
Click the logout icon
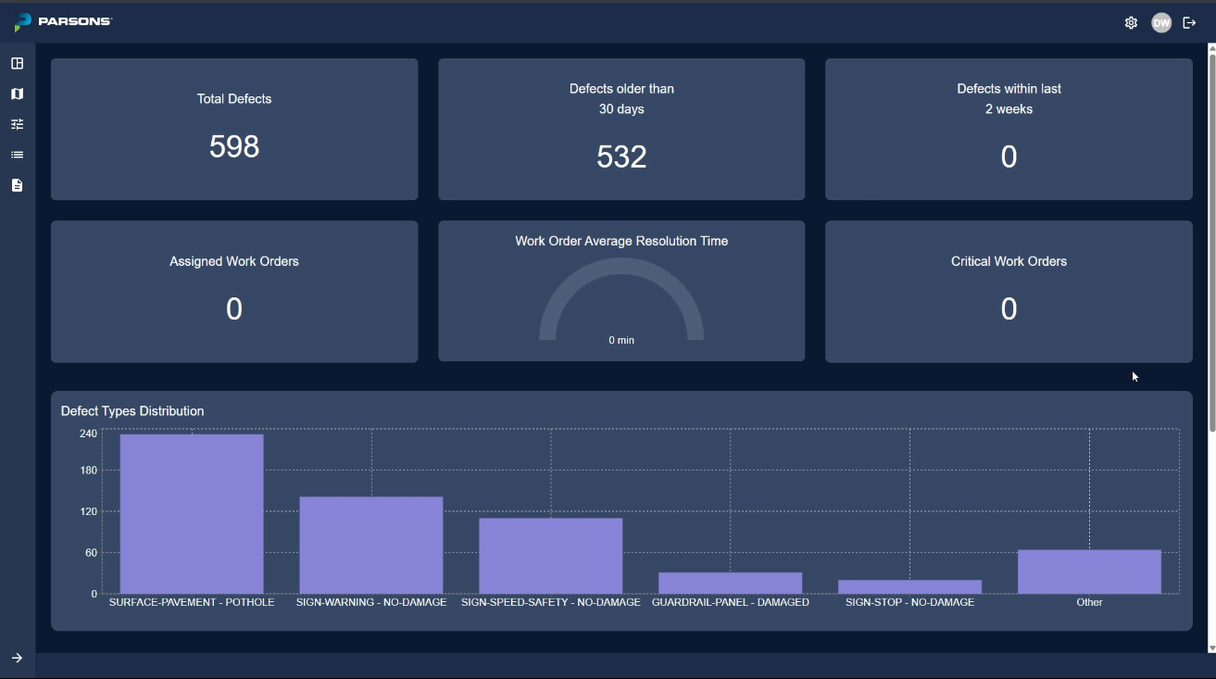coord(1192,21)
